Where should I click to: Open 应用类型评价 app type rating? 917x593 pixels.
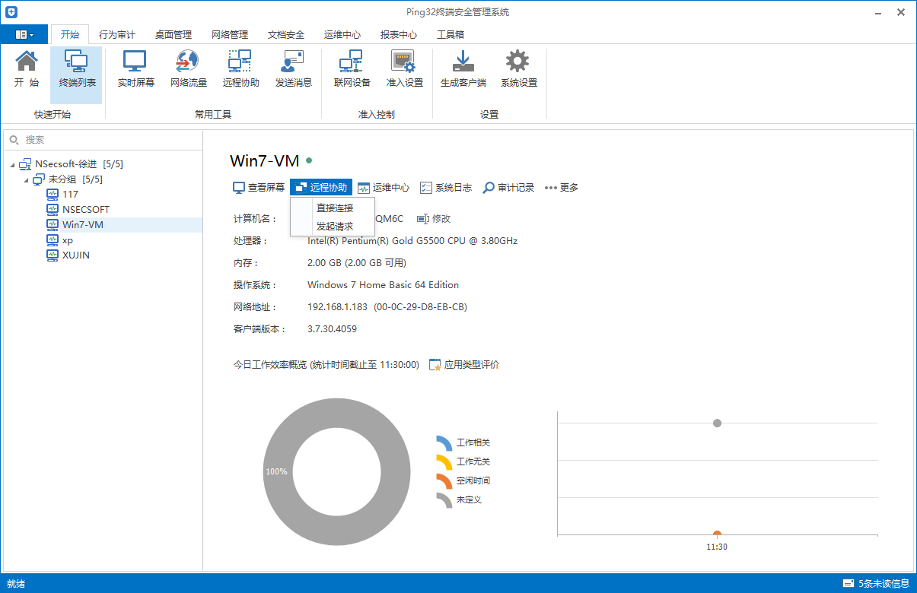coord(464,364)
